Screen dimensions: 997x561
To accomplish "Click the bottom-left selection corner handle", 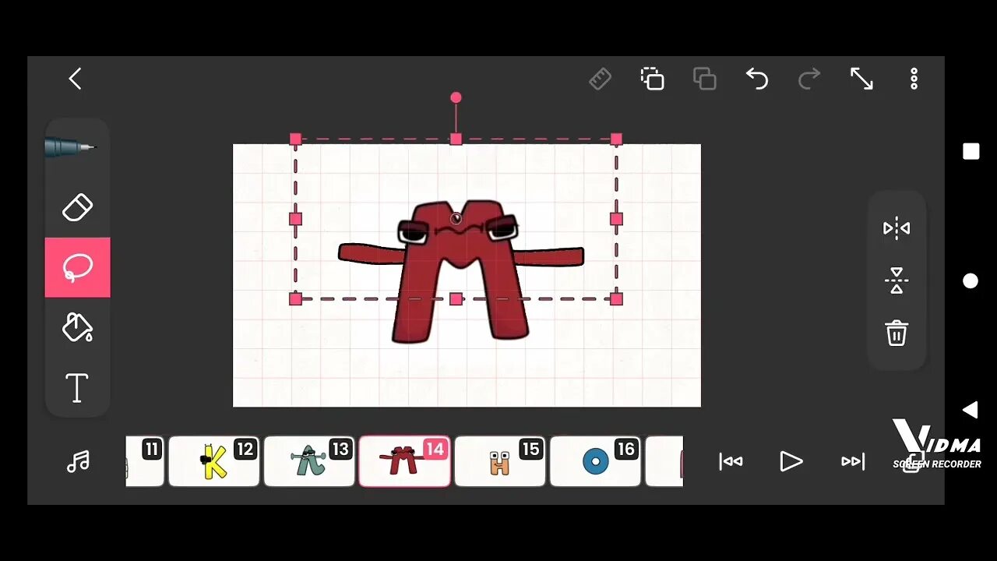I will pos(295,298).
